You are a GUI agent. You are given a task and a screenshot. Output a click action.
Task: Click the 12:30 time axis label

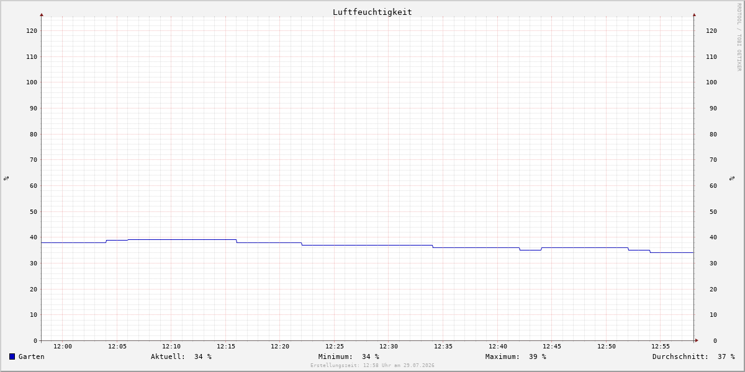389,347
